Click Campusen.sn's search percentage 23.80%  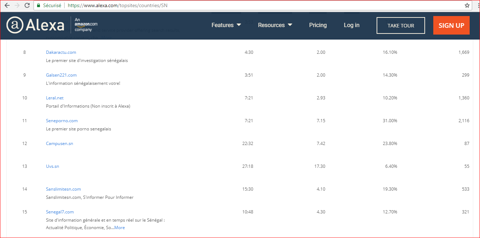389,144
